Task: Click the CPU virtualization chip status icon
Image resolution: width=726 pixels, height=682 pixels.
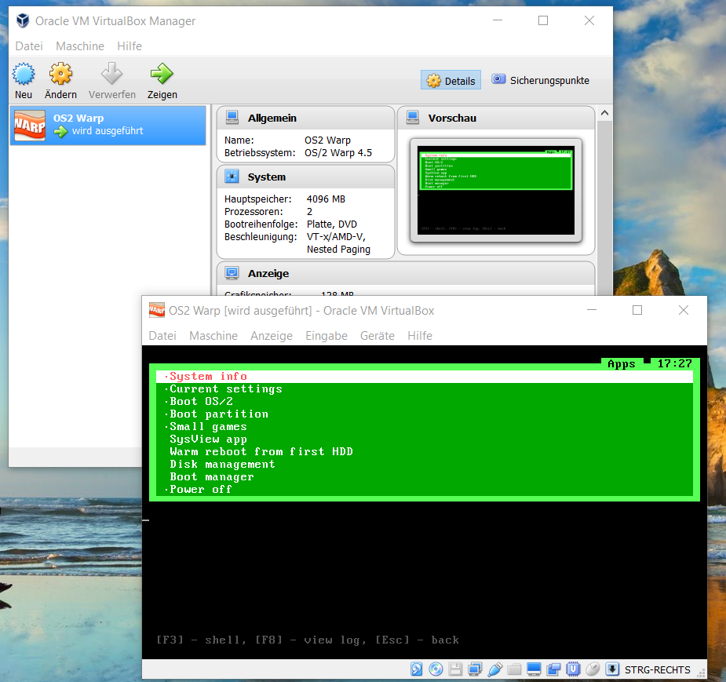Action: click(573, 669)
